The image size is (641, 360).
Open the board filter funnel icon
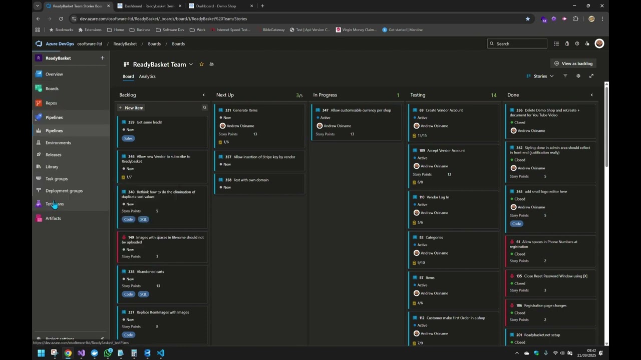tap(565, 76)
